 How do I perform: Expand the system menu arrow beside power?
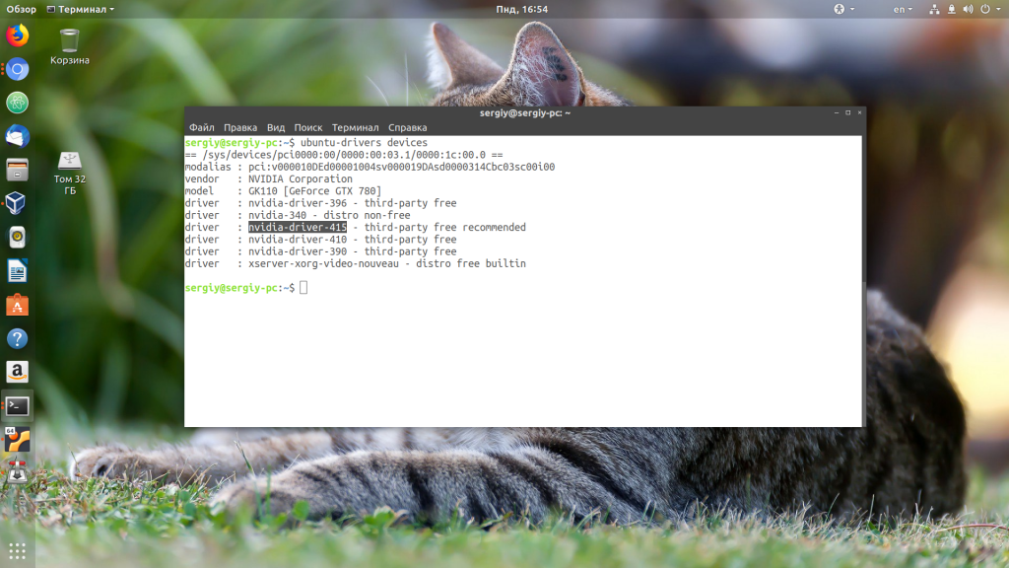coord(1000,9)
